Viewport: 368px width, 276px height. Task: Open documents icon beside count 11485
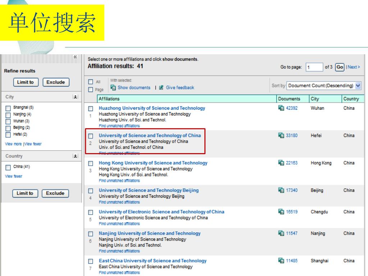coord(281,261)
